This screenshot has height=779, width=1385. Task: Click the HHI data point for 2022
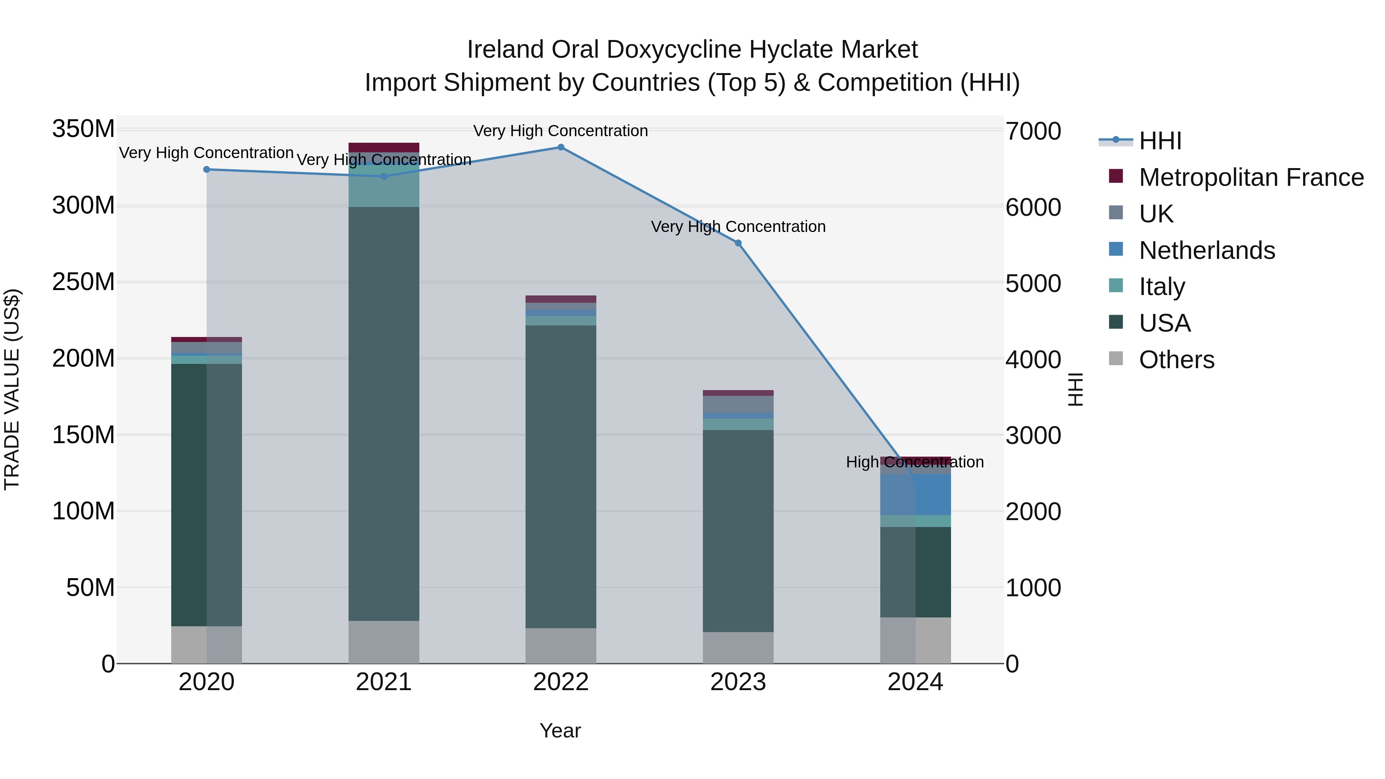[x=561, y=147]
